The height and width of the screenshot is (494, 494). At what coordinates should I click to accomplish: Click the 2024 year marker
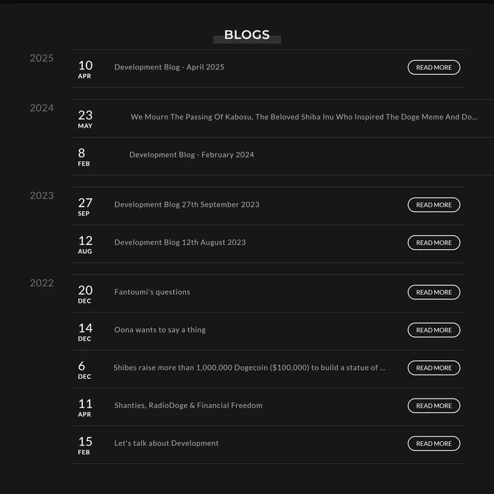(41, 108)
